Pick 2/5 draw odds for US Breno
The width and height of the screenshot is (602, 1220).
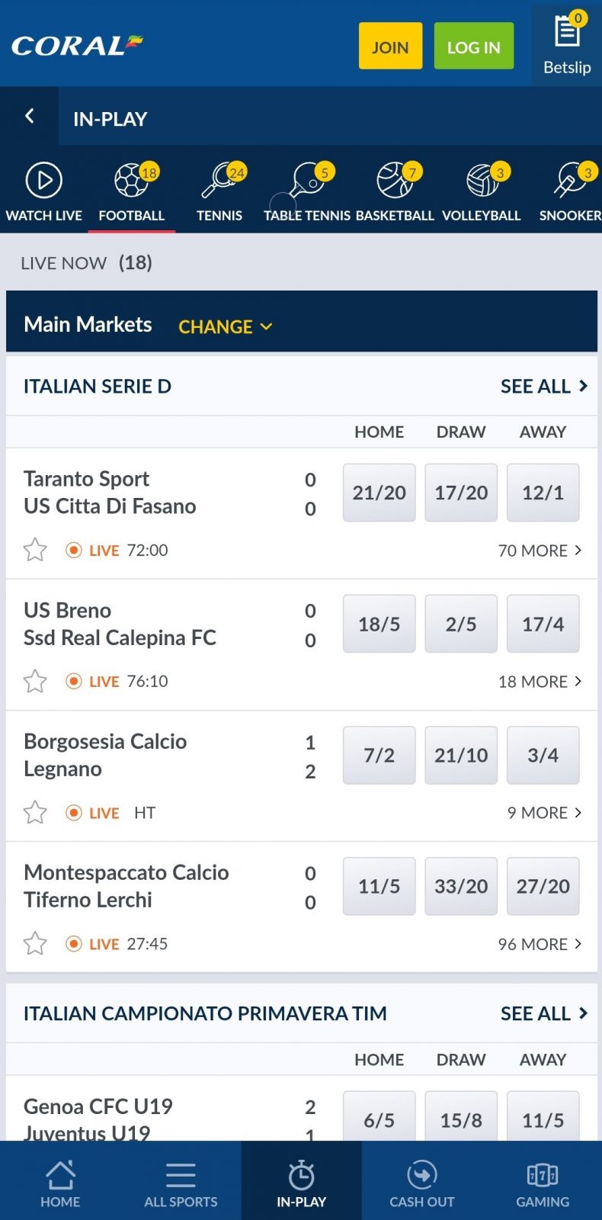pos(461,624)
